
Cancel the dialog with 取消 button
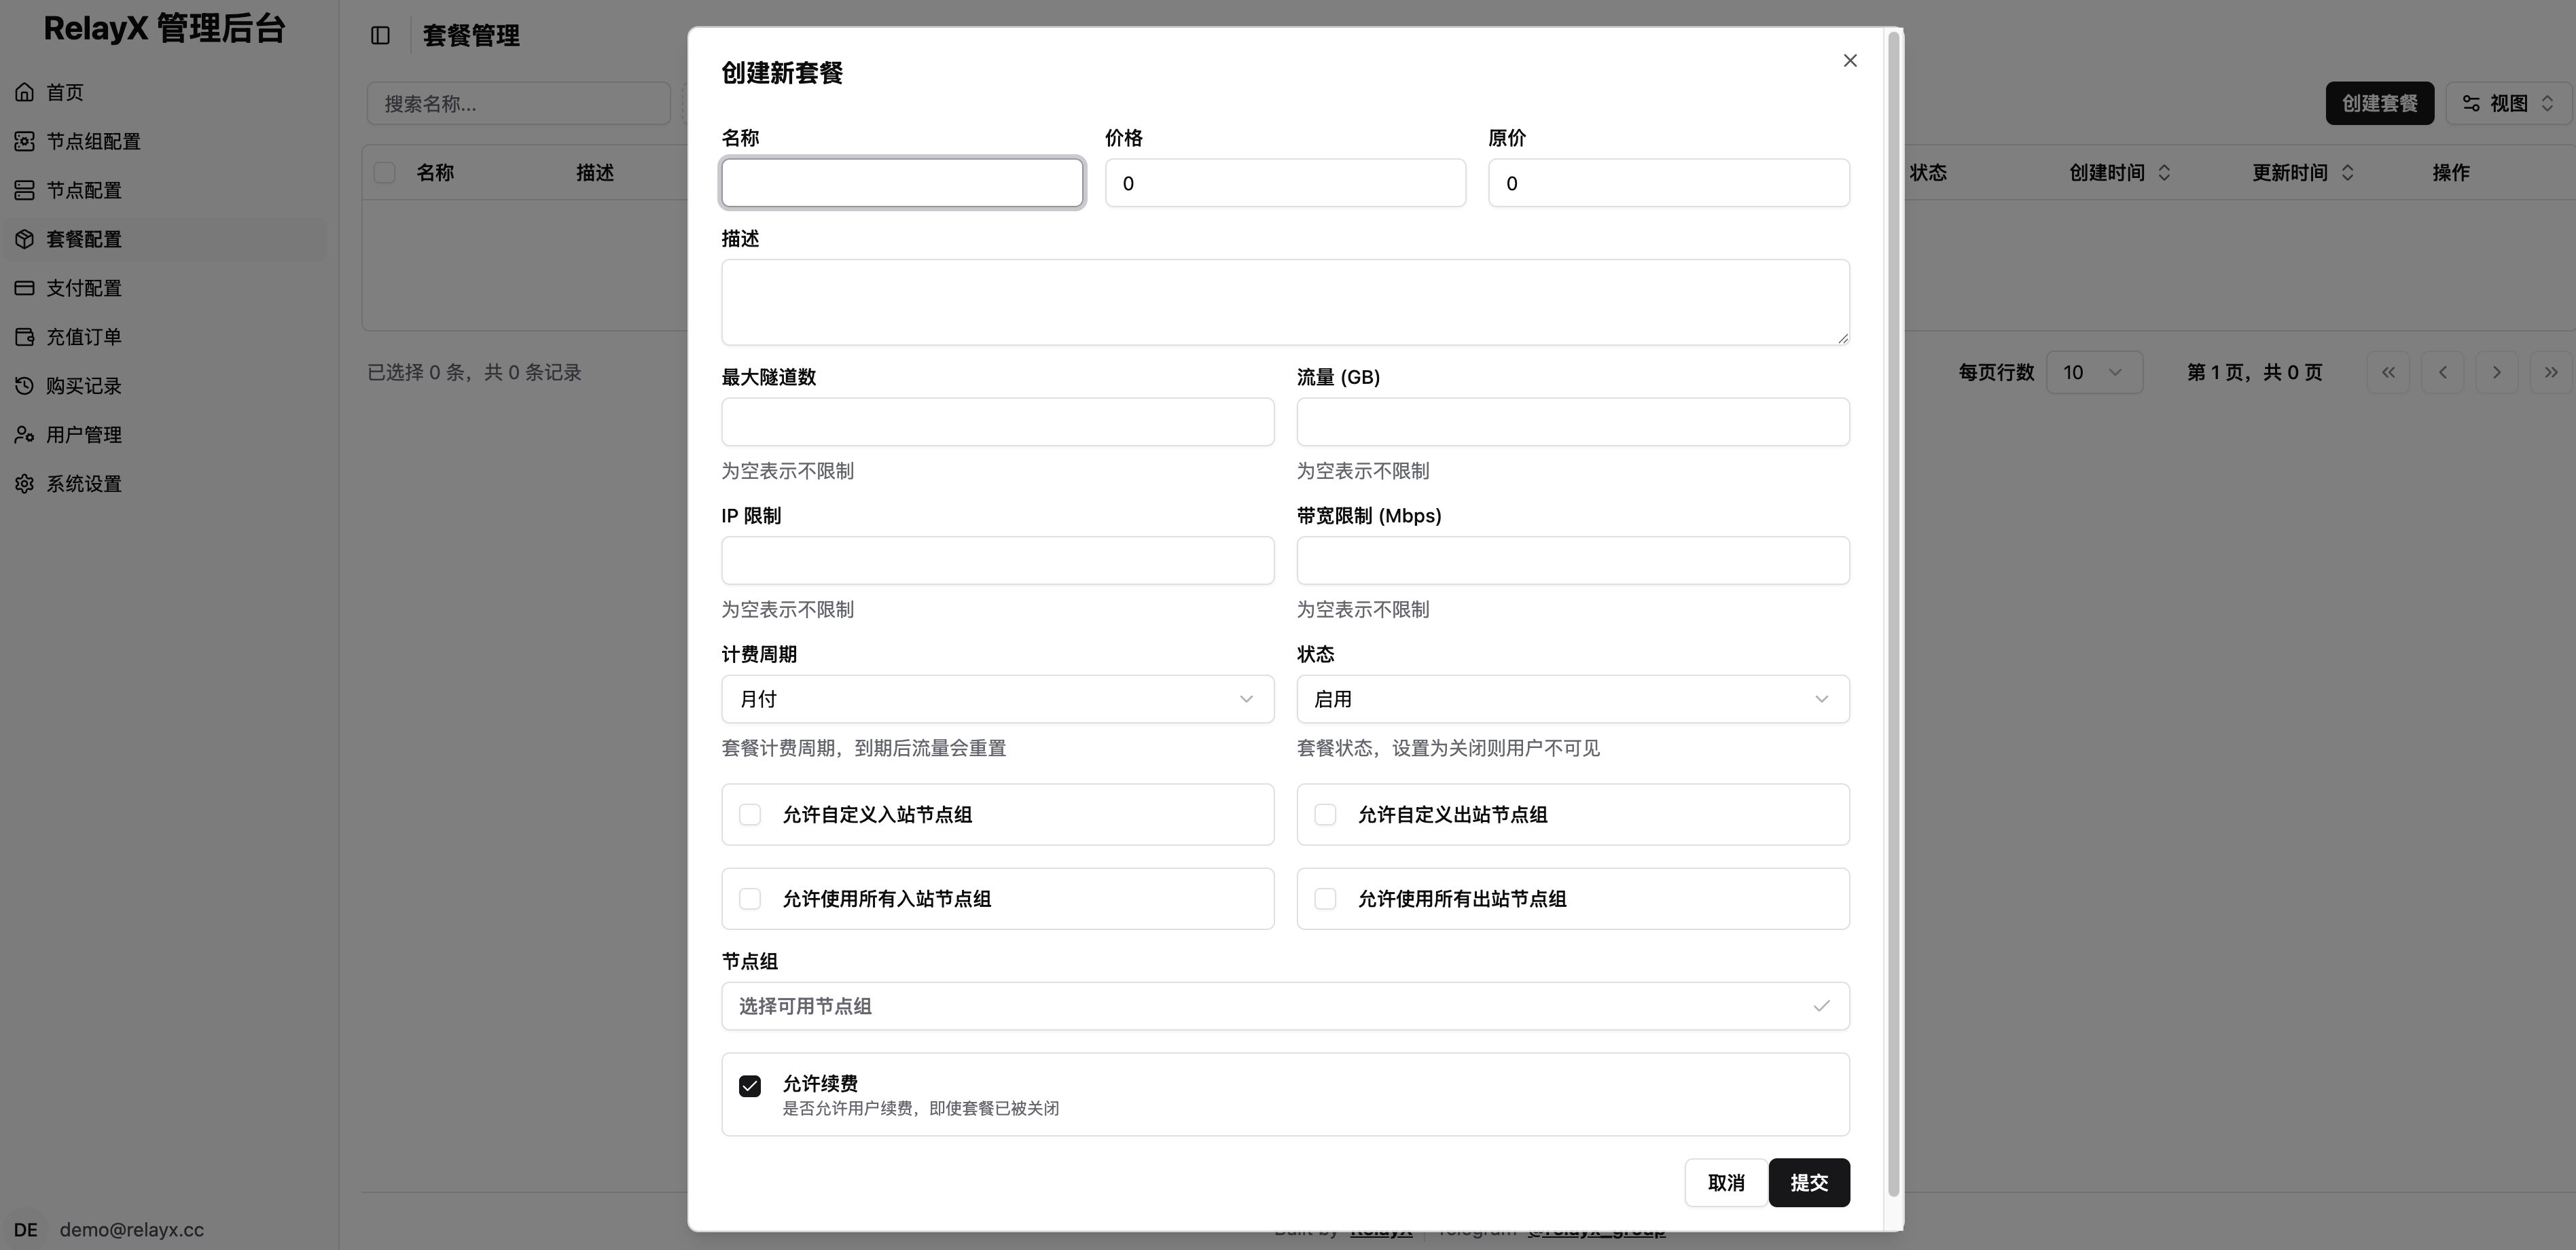coord(1726,1182)
